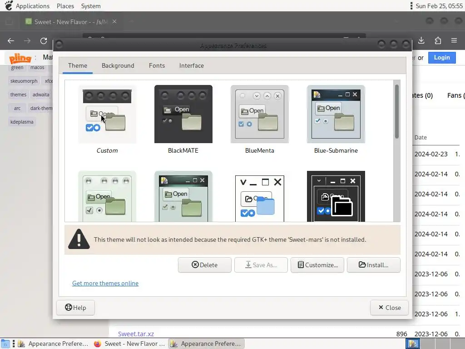This screenshot has width=465, height=349.
Task: Click the warning triangle icon
Action: tap(79, 239)
